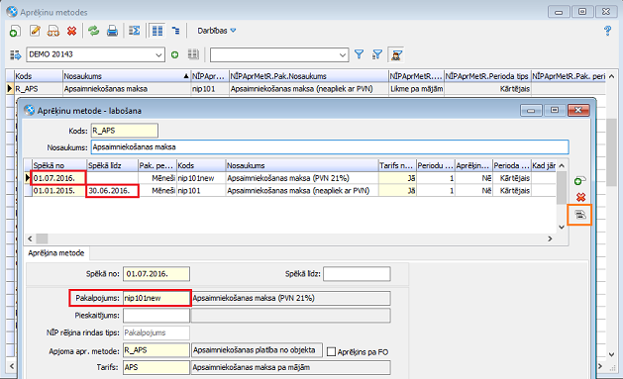Minimize the labošana dialog
The height and width of the screenshot is (379, 623).
(531, 110)
